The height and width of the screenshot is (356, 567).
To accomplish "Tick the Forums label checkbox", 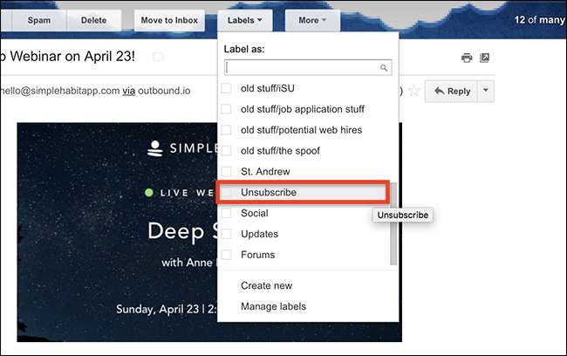I will pos(227,255).
